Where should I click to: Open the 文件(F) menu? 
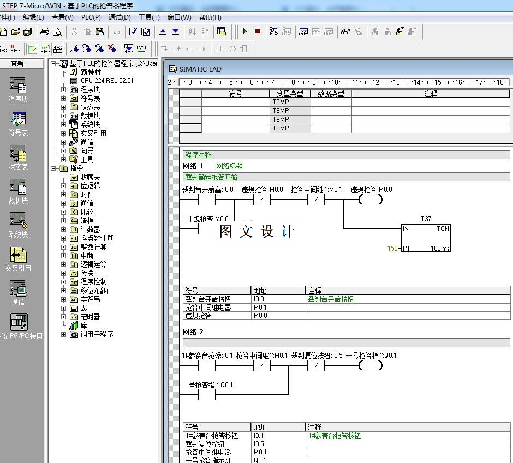pos(7,17)
